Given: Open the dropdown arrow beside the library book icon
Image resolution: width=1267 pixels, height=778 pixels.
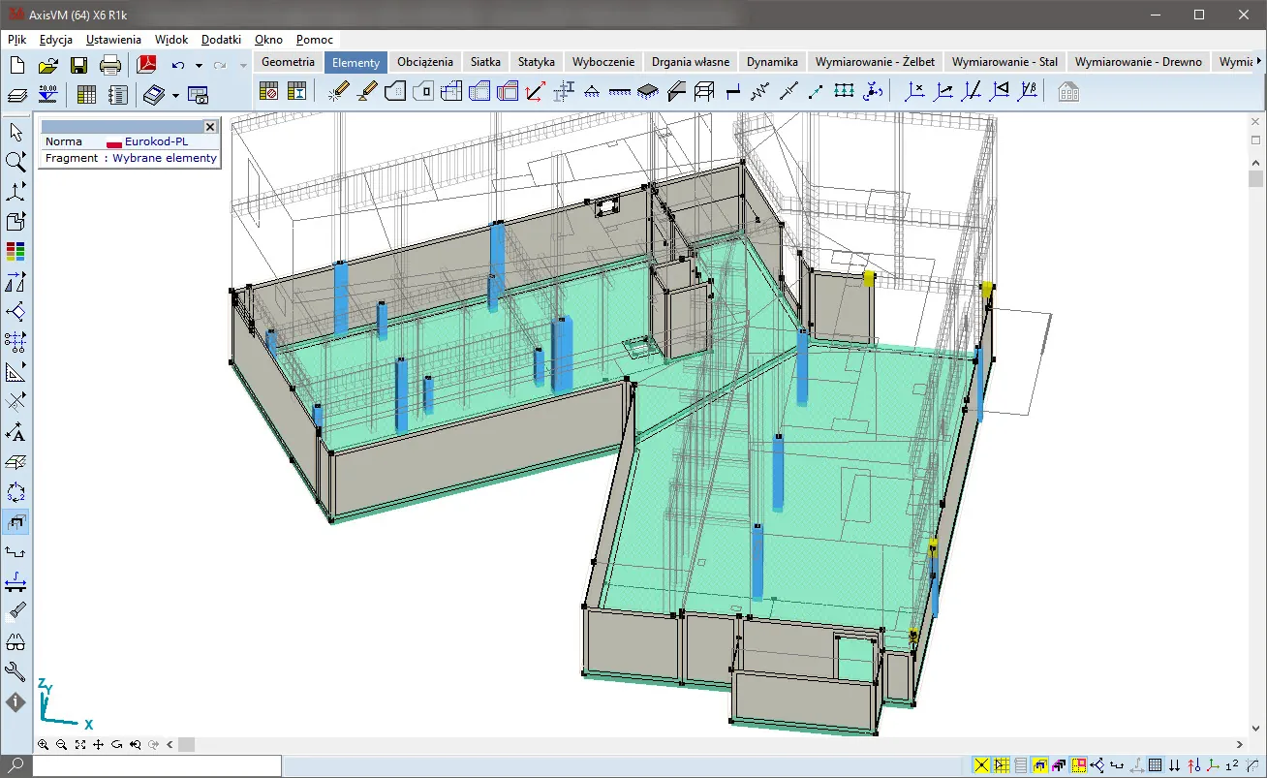Looking at the screenshot, I should [x=175, y=95].
